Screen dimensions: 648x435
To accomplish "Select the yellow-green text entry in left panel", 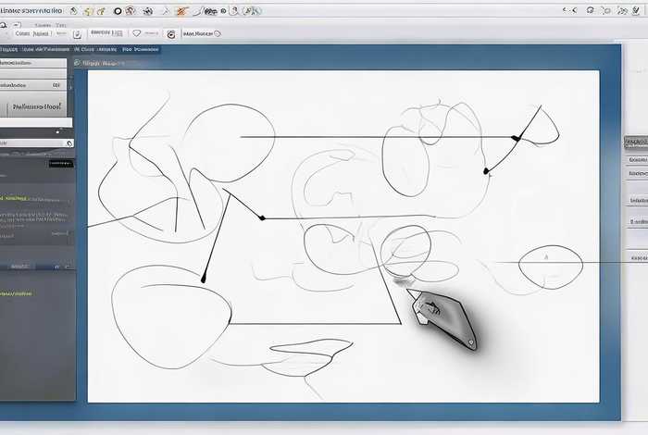I will click(x=26, y=197).
